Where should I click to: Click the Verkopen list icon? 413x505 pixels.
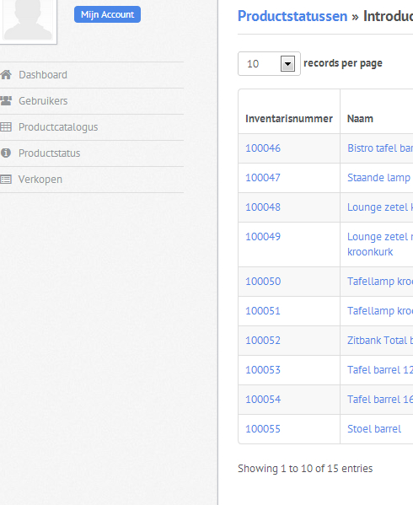click(x=6, y=179)
